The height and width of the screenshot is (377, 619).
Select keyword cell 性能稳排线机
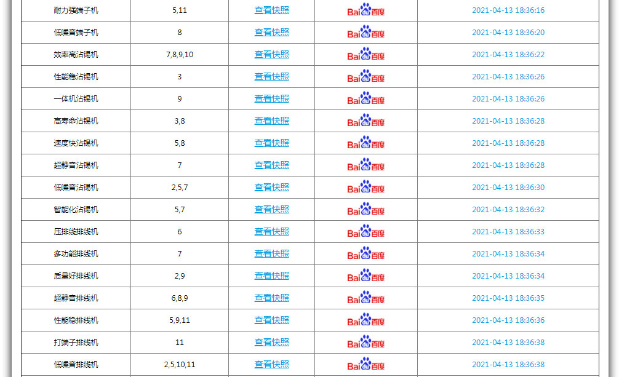(x=76, y=320)
